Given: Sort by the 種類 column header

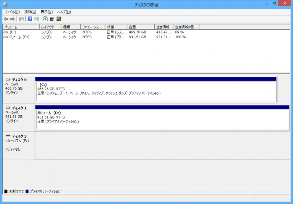Looking at the screenshot, I should (71, 27).
